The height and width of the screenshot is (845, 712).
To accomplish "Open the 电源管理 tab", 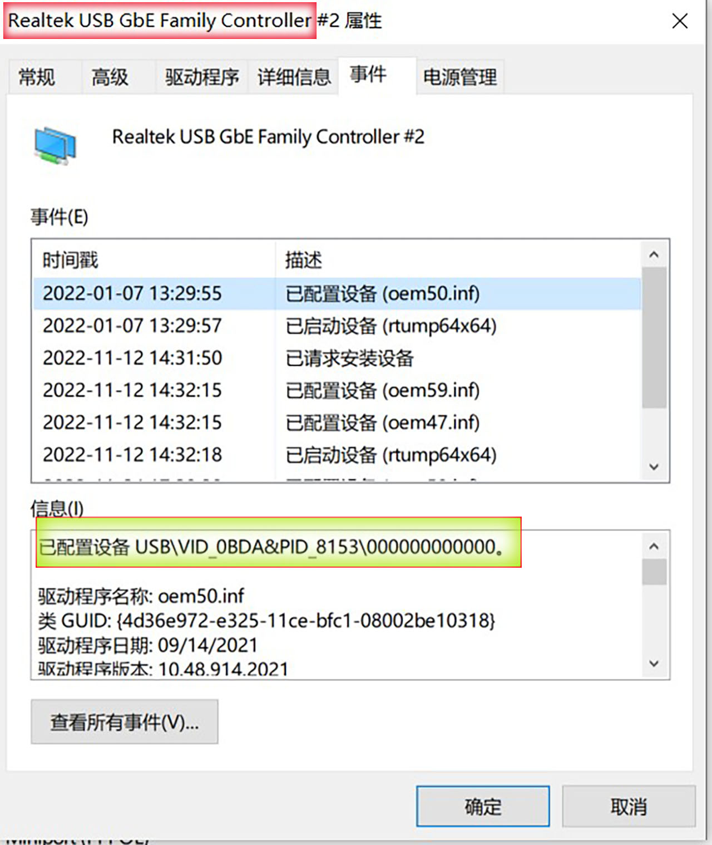I will (460, 77).
